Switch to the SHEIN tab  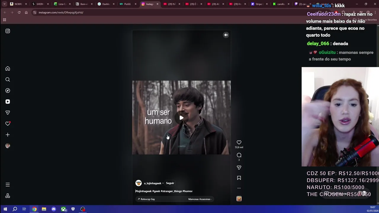[x=41, y=4]
